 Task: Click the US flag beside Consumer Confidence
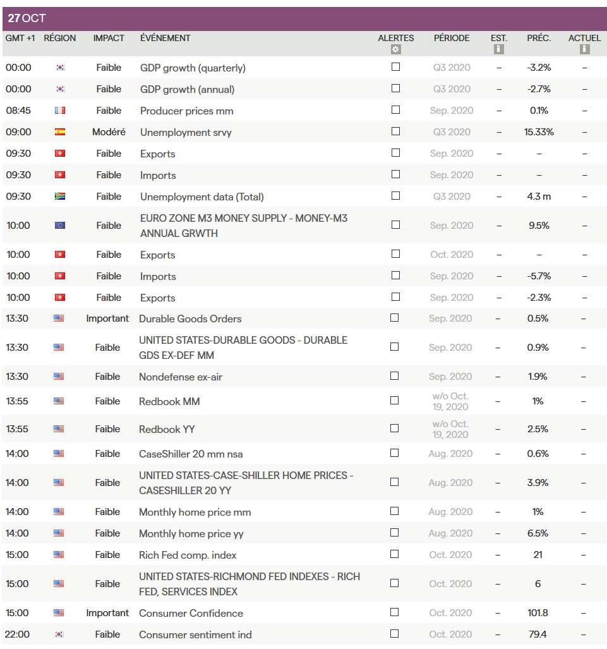59,612
